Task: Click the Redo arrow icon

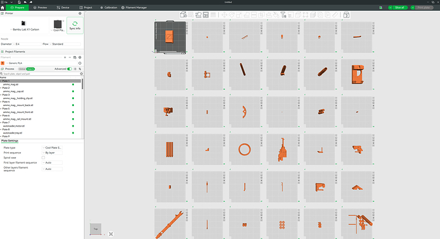Action: point(31,2)
